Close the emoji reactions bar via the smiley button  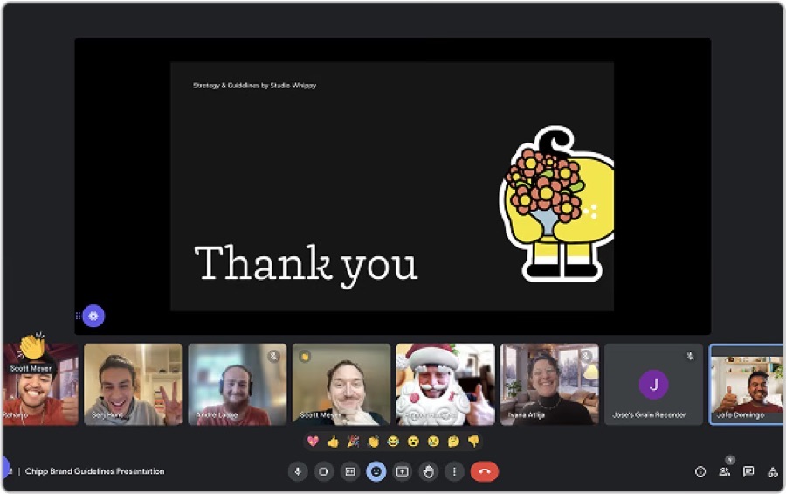click(376, 471)
